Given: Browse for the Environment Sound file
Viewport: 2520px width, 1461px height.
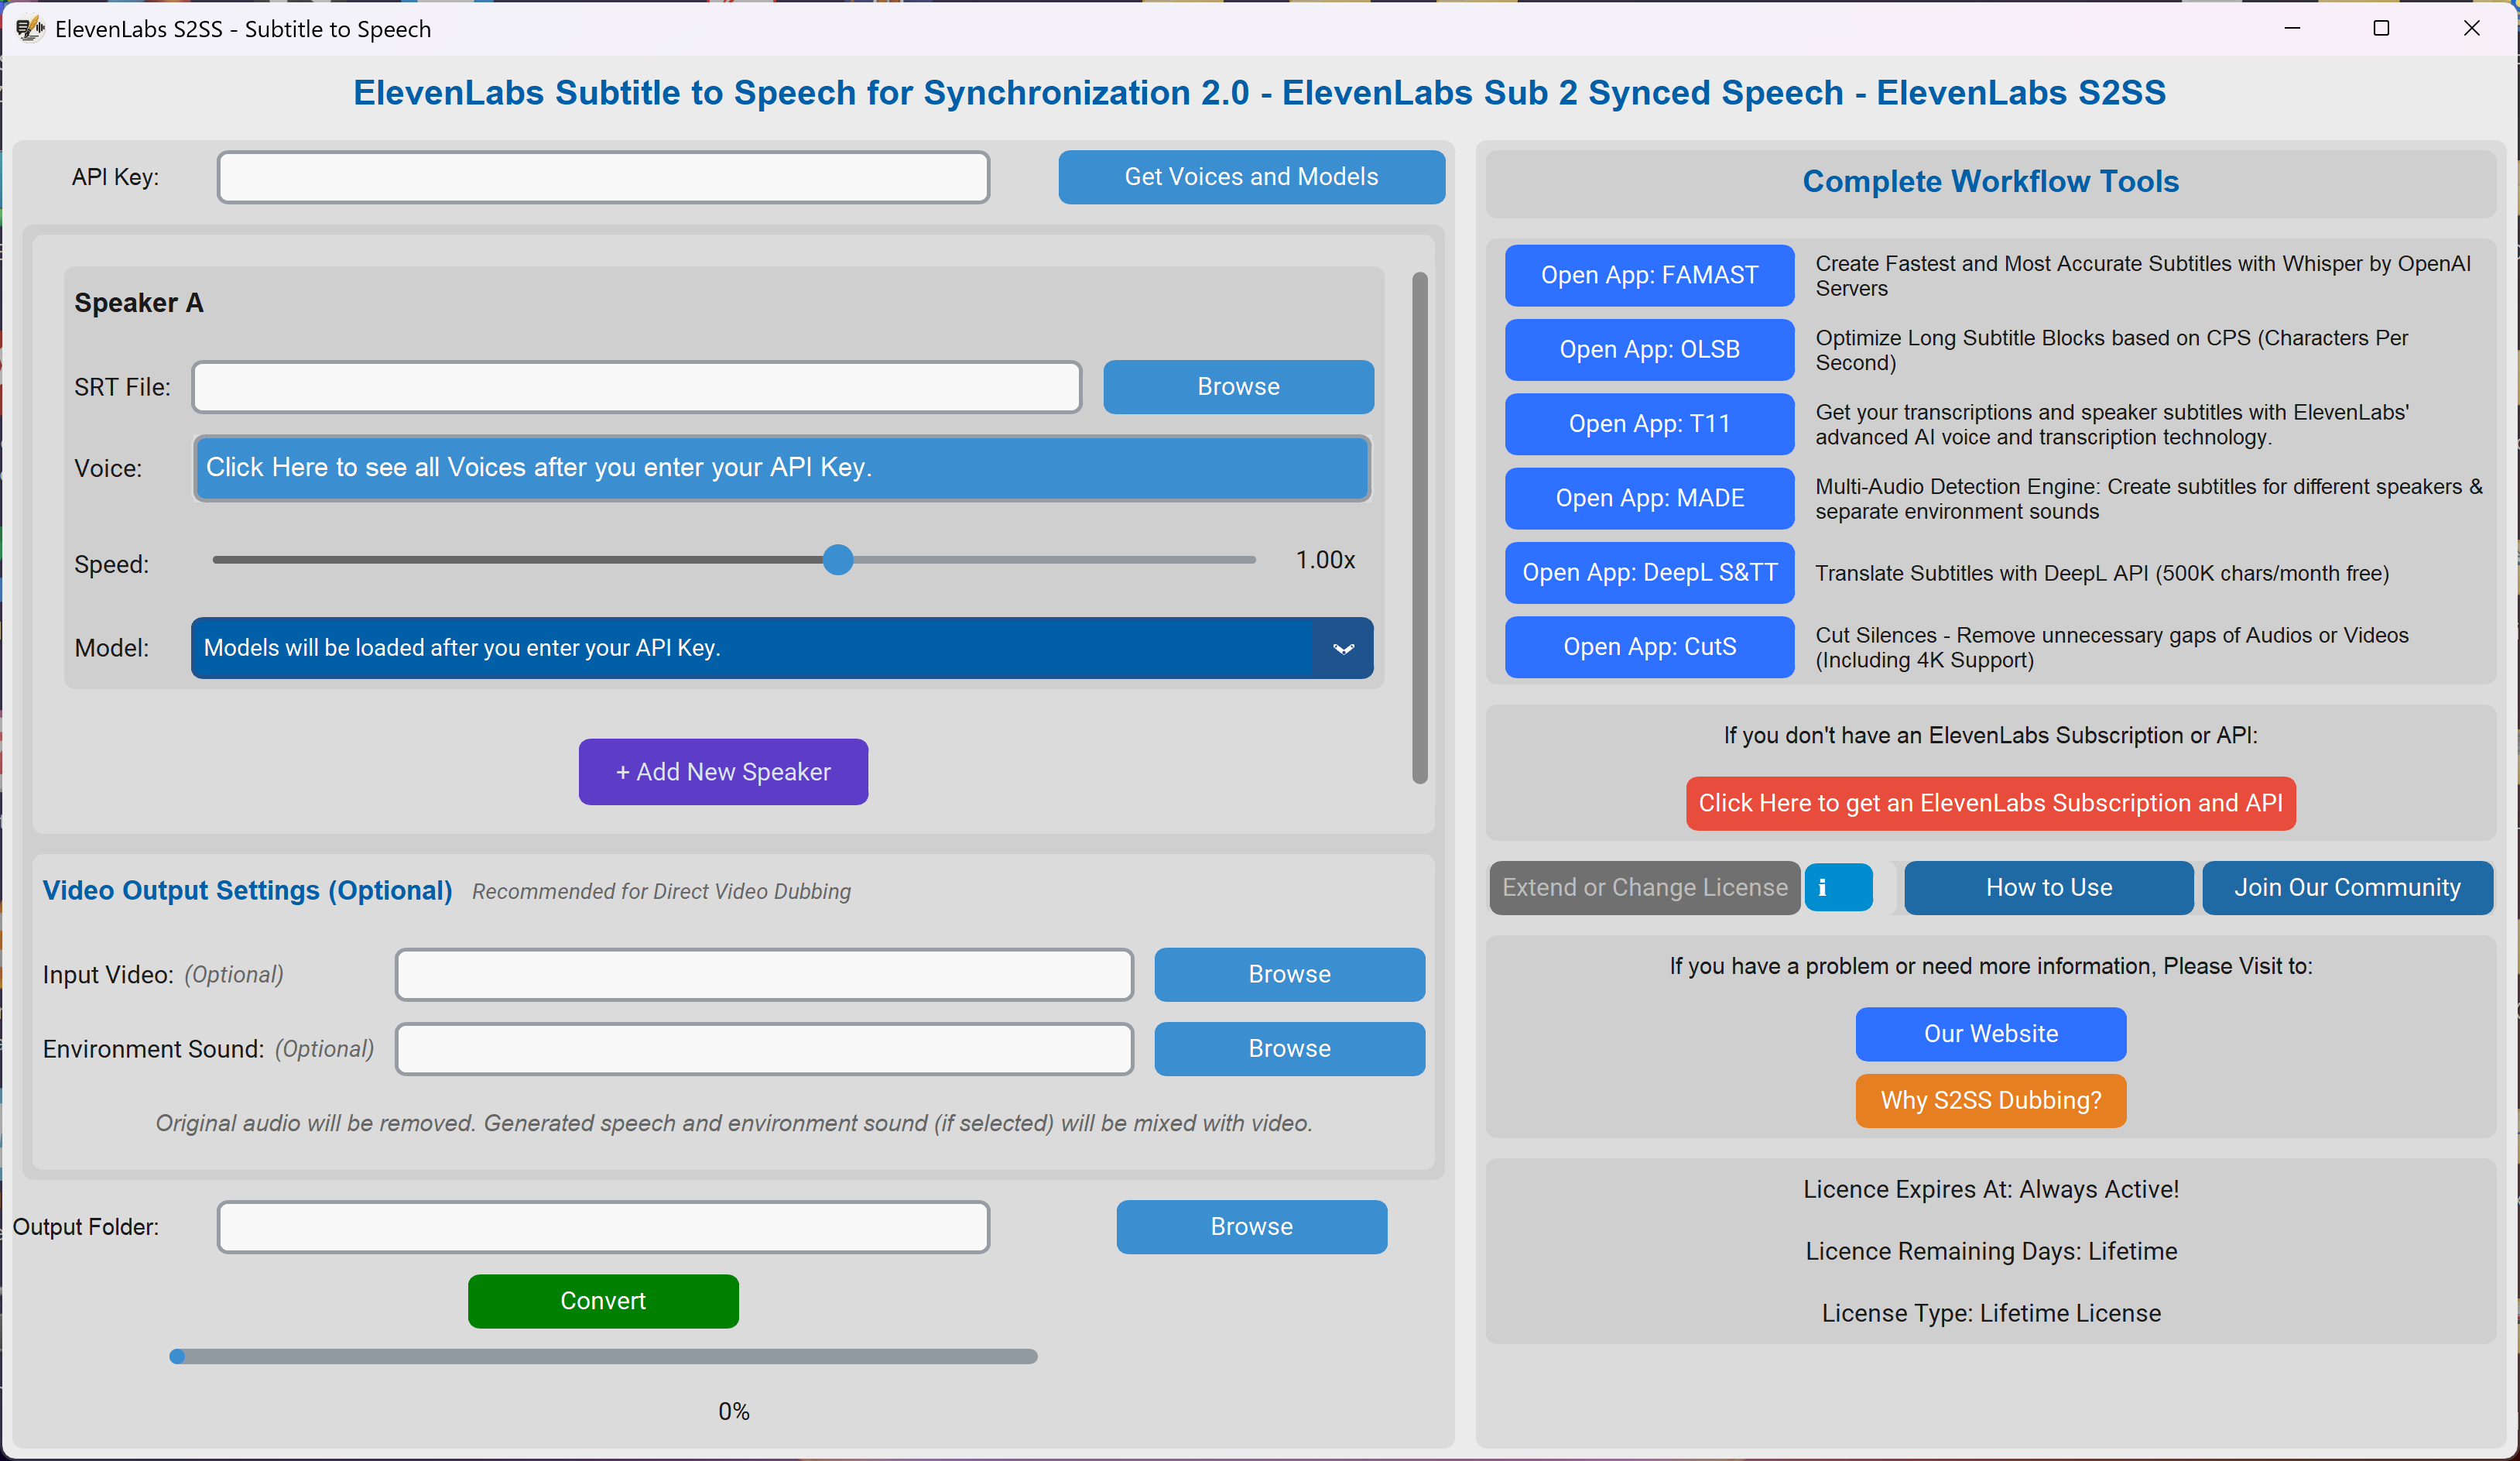Looking at the screenshot, I should [1288, 1048].
